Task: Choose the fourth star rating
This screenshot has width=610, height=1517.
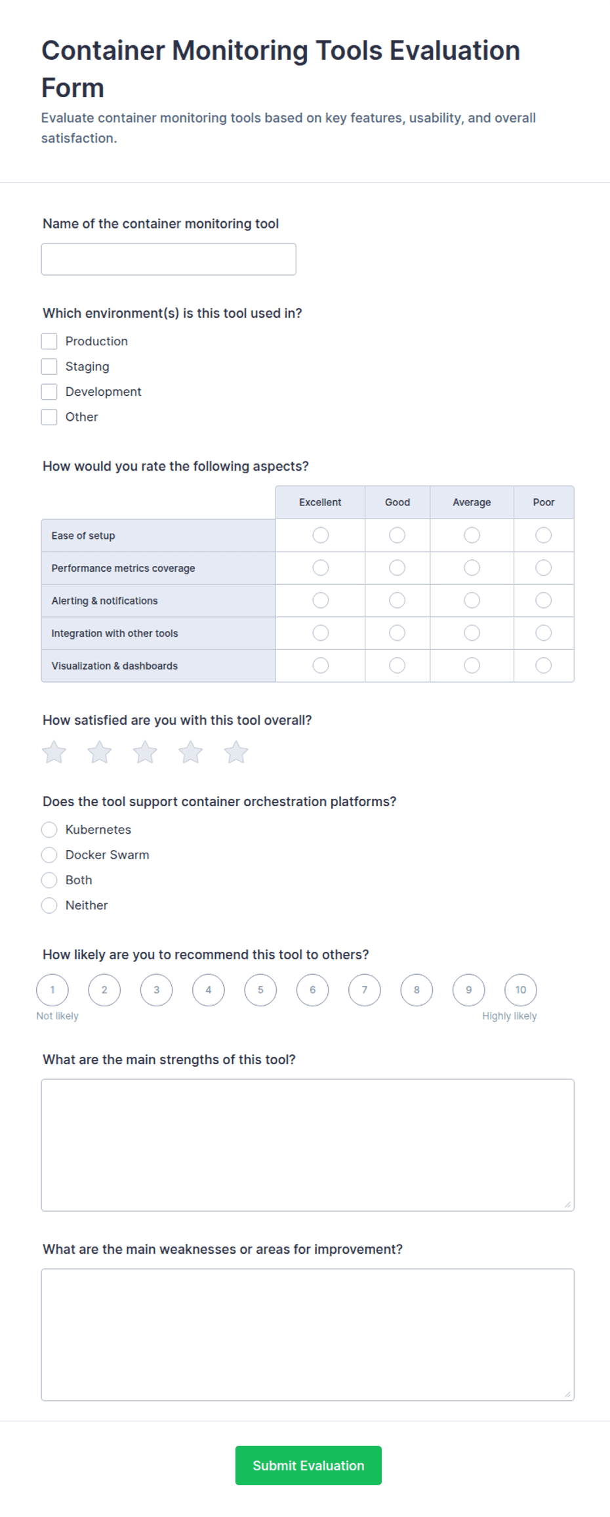Action: 191,752
